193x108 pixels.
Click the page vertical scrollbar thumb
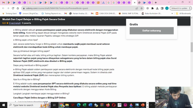click(x=192, y=47)
